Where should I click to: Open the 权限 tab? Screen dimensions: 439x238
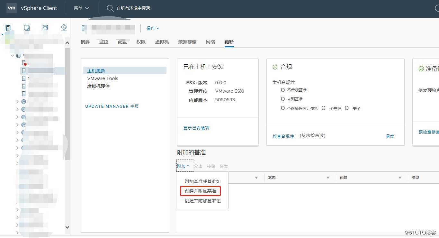[141, 42]
